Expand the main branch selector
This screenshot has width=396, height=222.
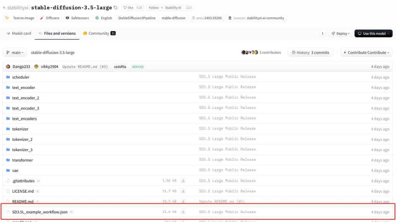coord(15,53)
